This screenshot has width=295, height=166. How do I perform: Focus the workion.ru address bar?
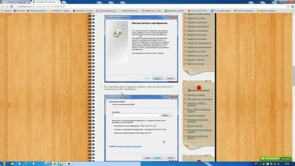(x=151, y=6)
